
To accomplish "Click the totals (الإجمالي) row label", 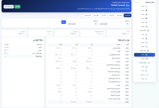I will pos(127,102).
